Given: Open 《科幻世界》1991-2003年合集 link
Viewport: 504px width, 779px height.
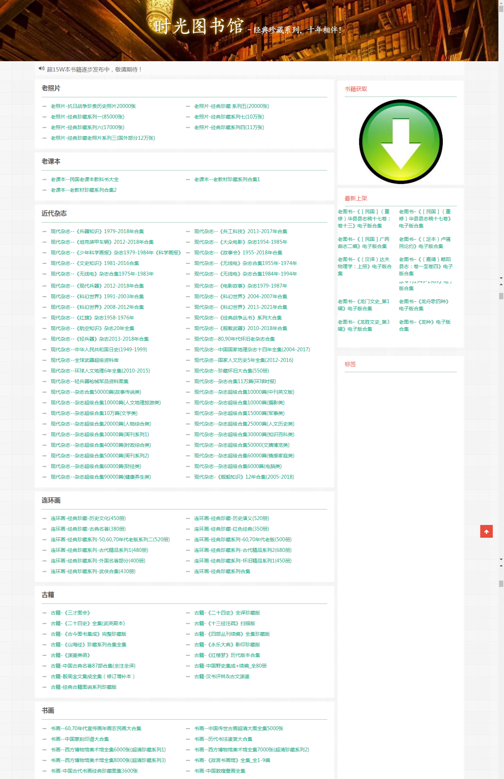Looking at the screenshot, I should pos(97,296).
